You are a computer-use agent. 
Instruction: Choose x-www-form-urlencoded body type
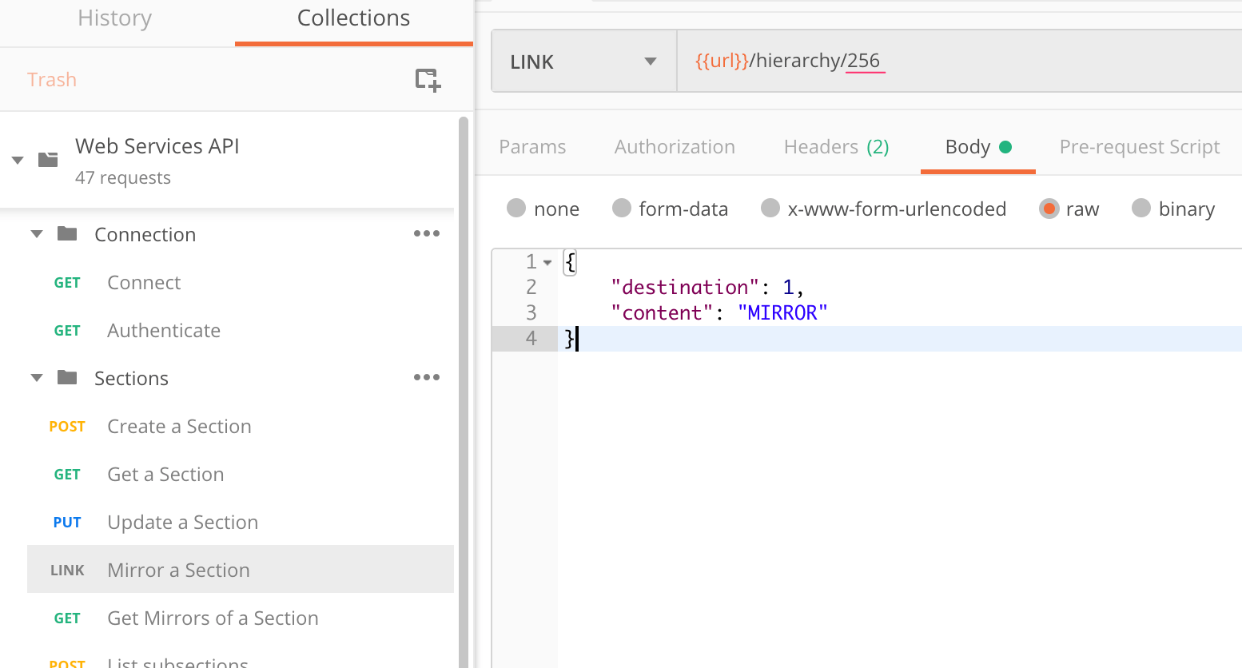pyautogui.click(x=770, y=209)
